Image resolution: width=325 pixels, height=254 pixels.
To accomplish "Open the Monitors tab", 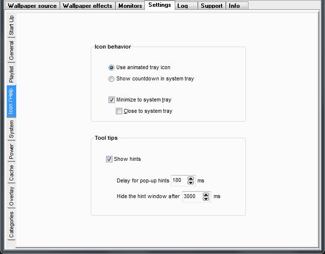I will [x=130, y=6].
